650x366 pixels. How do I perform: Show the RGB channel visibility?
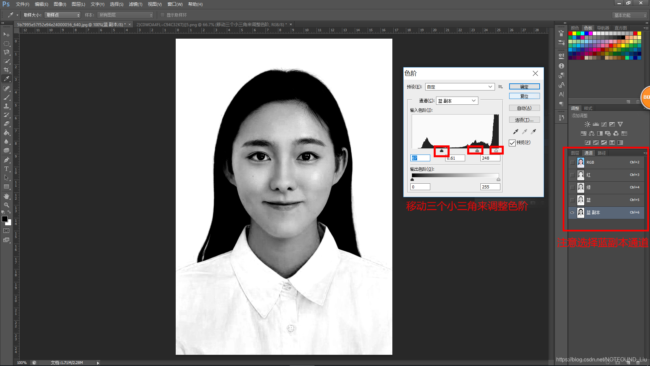(572, 163)
